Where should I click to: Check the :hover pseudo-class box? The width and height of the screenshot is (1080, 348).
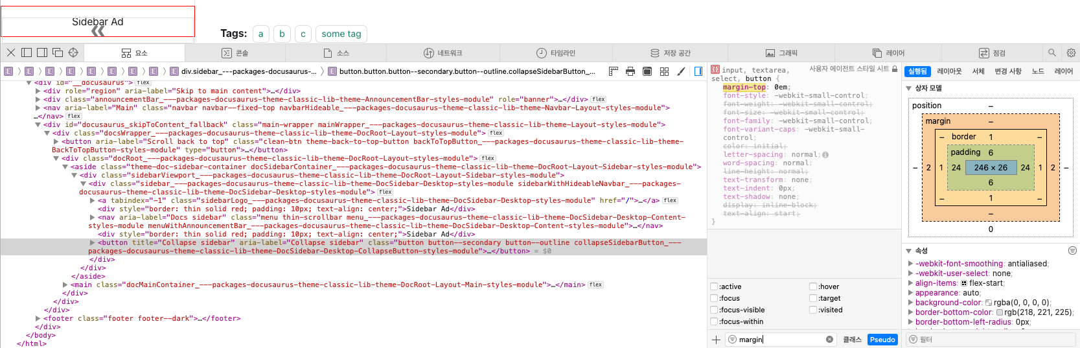(812, 286)
